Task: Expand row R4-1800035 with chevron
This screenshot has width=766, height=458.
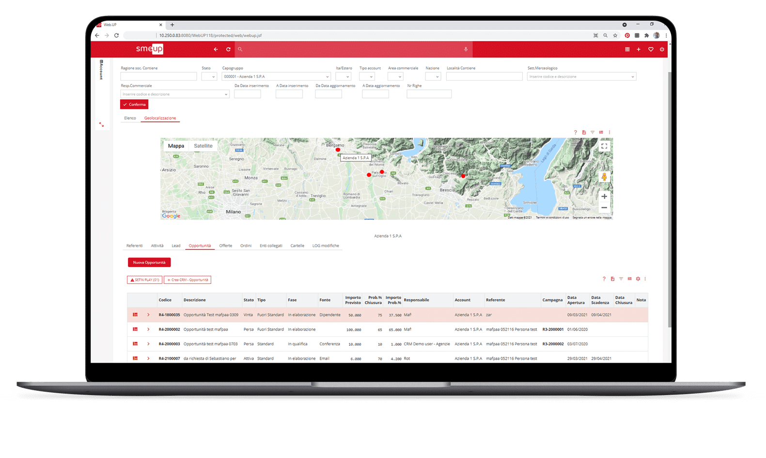Action: coord(148,315)
